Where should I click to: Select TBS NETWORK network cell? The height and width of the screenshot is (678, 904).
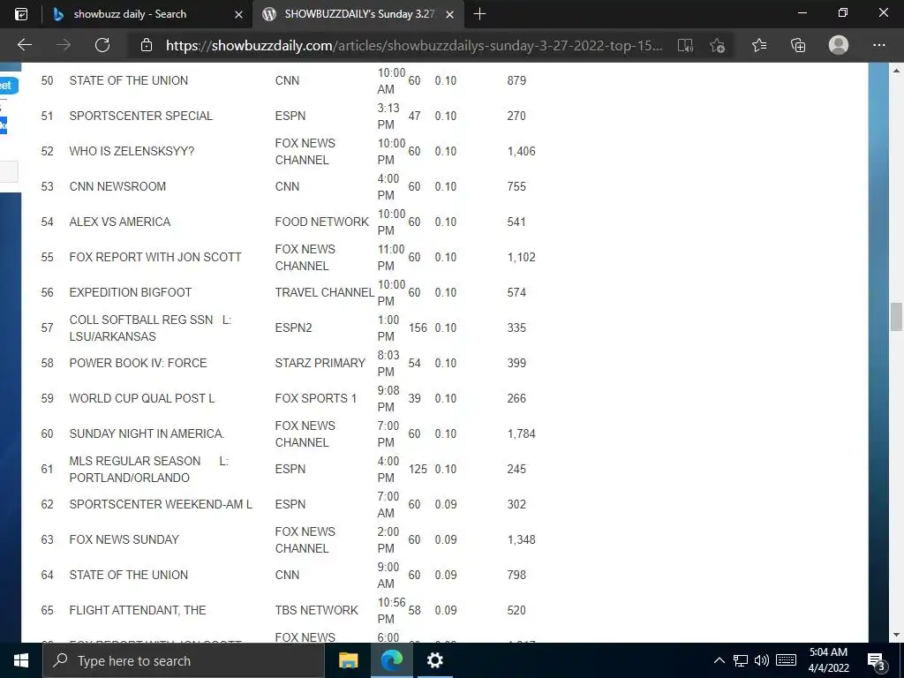[317, 610]
